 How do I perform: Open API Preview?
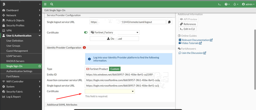point(188,19)
